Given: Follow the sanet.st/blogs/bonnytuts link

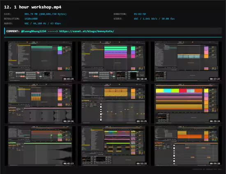Looking at the screenshot, I should pyautogui.click(x=87, y=31).
